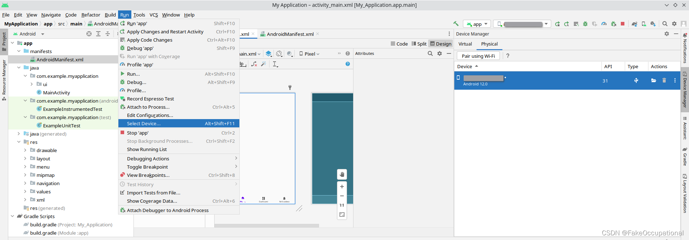Click the Device Manager toolbar icon

644,24
